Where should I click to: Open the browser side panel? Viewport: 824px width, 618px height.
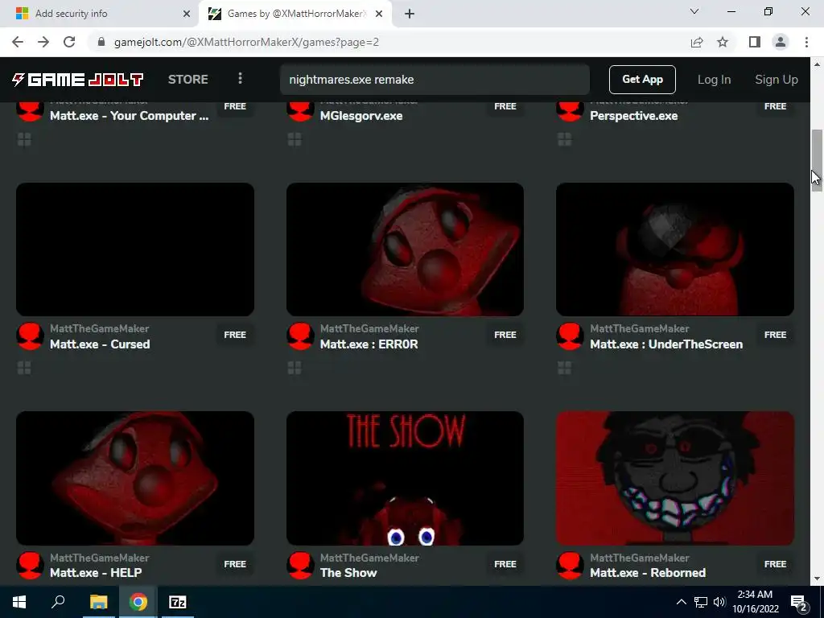755,42
